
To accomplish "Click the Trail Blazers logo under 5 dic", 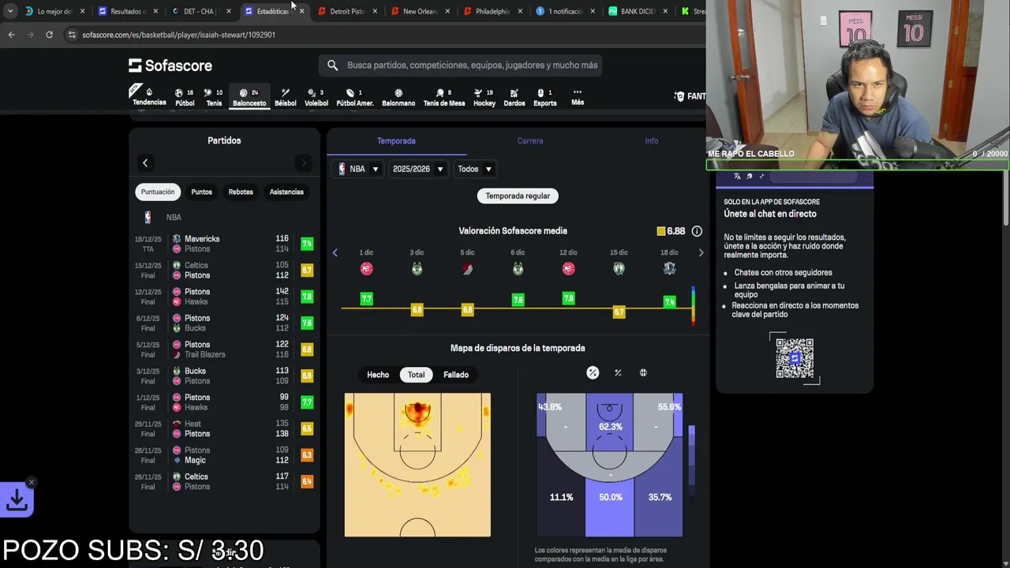I will 467,269.
